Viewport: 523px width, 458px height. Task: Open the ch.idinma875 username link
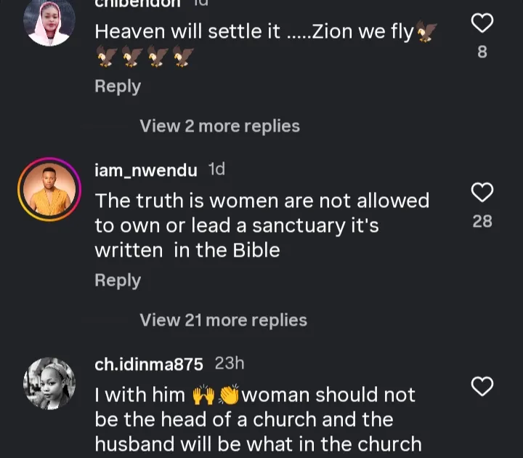tap(149, 363)
